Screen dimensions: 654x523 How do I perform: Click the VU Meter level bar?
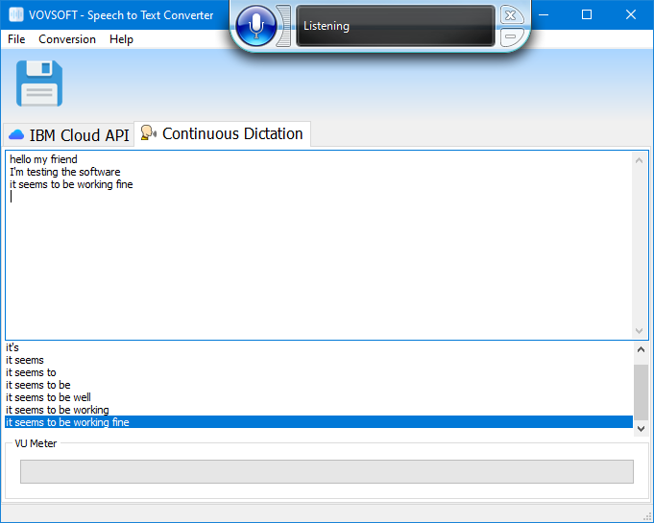coord(327,472)
